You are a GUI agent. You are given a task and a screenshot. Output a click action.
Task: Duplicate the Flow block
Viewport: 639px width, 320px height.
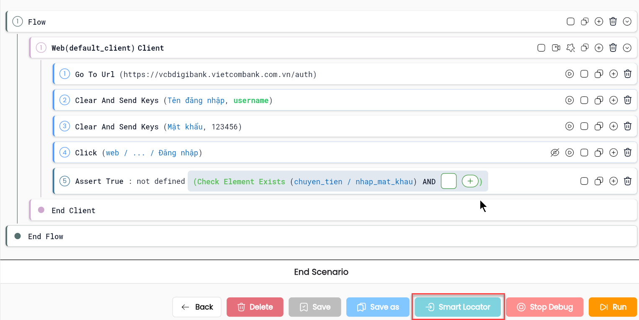585,22
